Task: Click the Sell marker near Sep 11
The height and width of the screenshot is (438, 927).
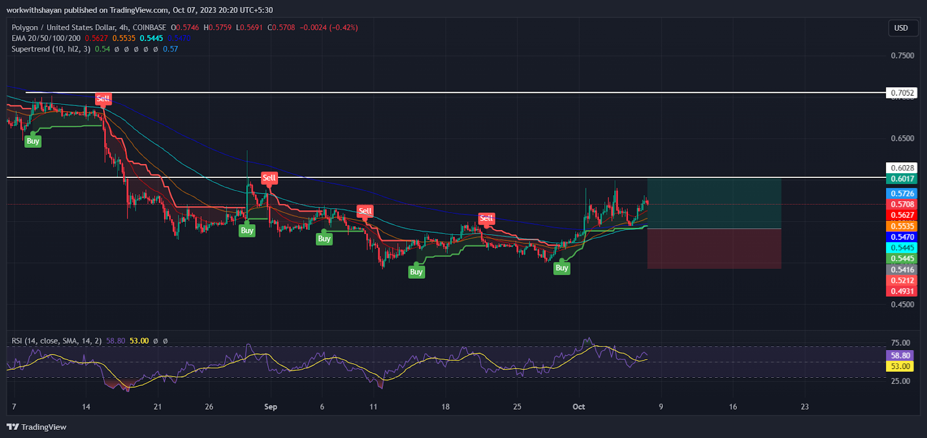Action: (x=365, y=211)
